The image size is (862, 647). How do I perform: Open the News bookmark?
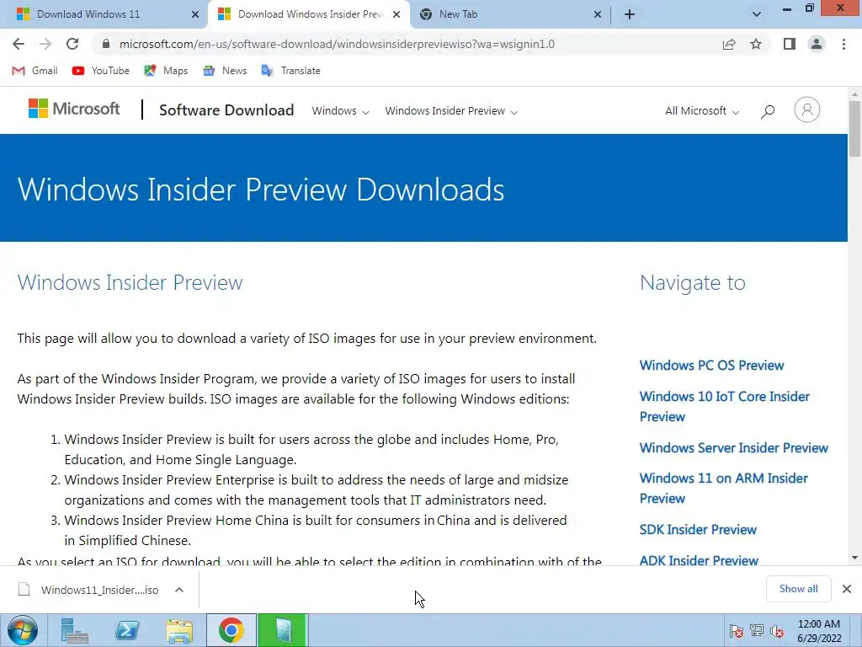click(224, 71)
